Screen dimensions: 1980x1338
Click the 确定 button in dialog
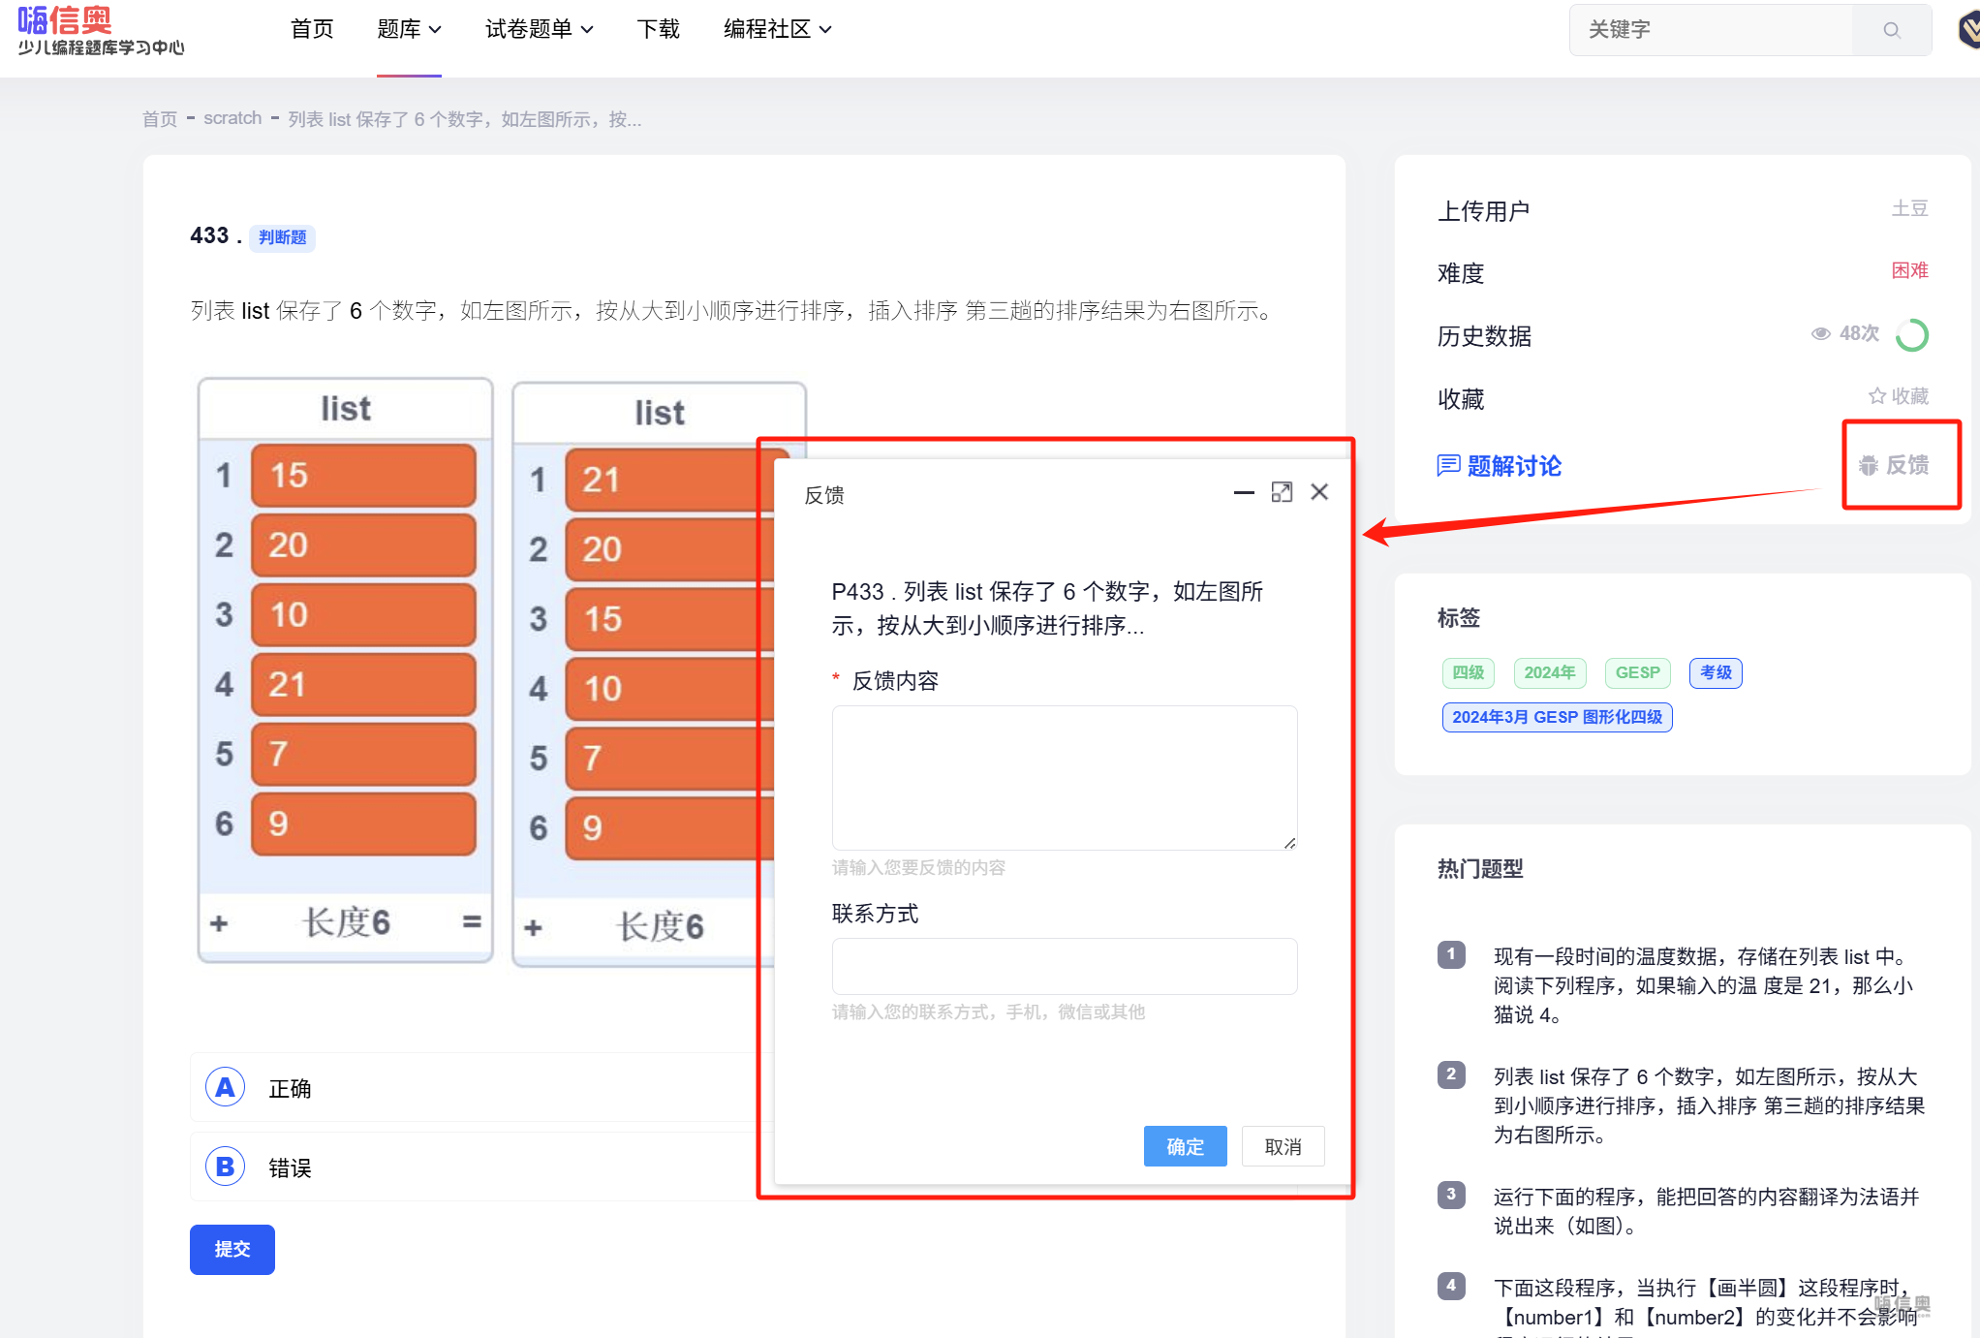tap(1186, 1146)
